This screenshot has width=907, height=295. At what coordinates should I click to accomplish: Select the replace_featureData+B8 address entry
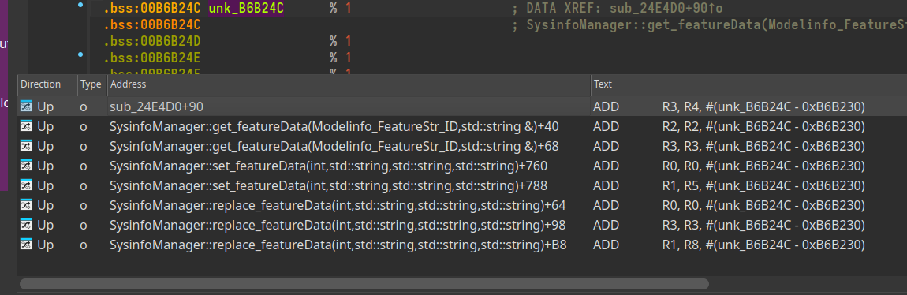(x=338, y=245)
